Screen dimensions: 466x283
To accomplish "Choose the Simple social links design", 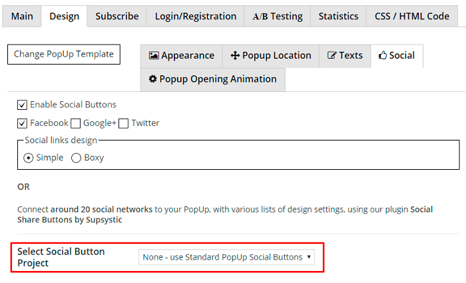I will (x=28, y=158).
